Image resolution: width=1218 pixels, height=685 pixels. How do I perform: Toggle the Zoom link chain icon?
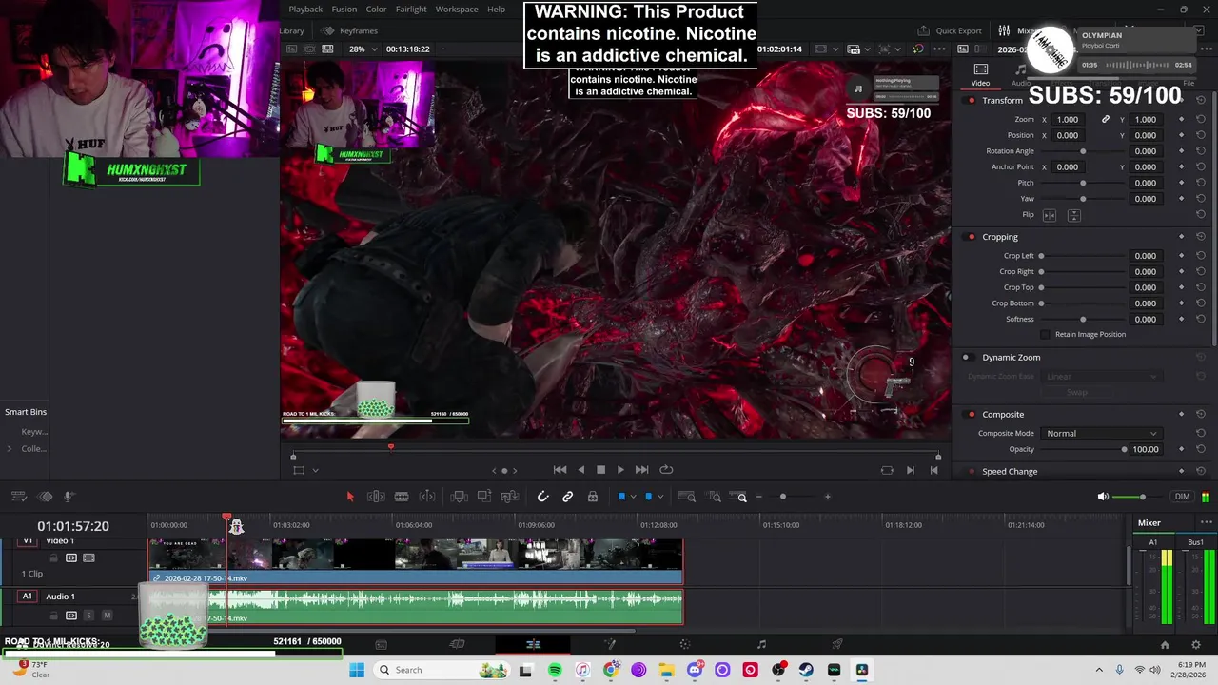pyautogui.click(x=1105, y=120)
